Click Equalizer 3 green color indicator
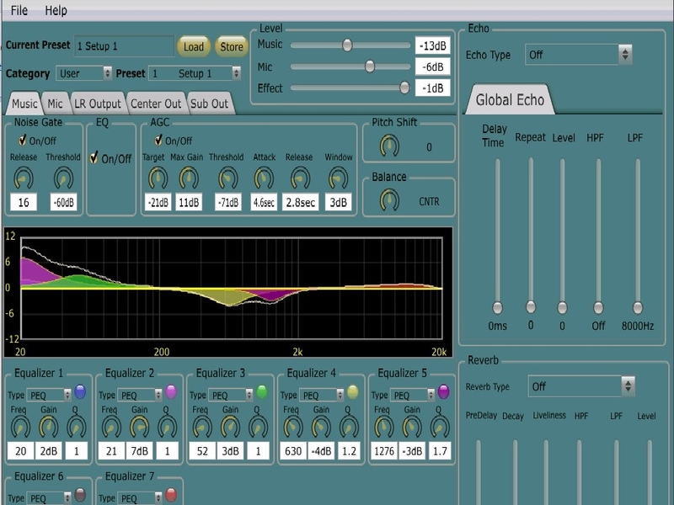 tap(262, 391)
